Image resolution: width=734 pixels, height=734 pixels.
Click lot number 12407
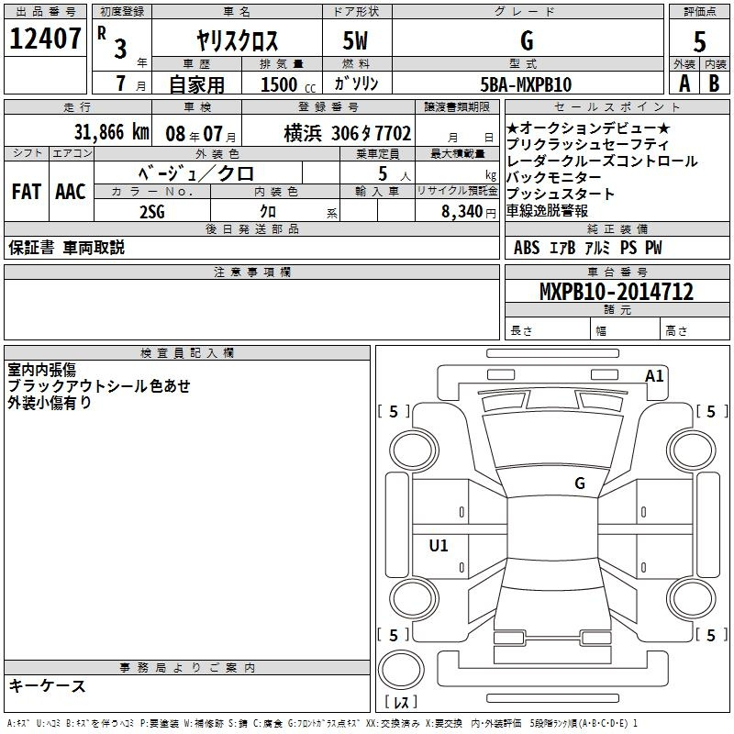[45, 39]
